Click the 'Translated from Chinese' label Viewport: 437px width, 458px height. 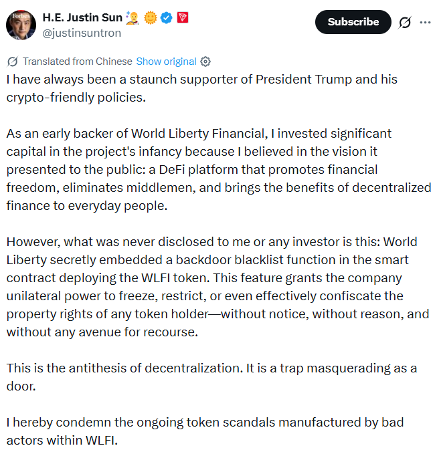click(77, 62)
